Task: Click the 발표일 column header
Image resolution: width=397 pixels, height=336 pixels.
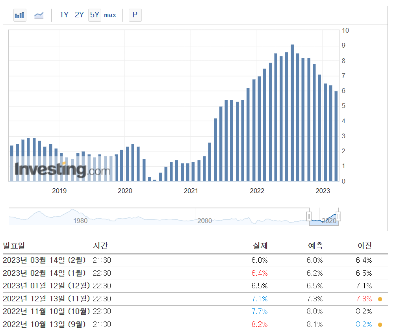Action: [14, 246]
